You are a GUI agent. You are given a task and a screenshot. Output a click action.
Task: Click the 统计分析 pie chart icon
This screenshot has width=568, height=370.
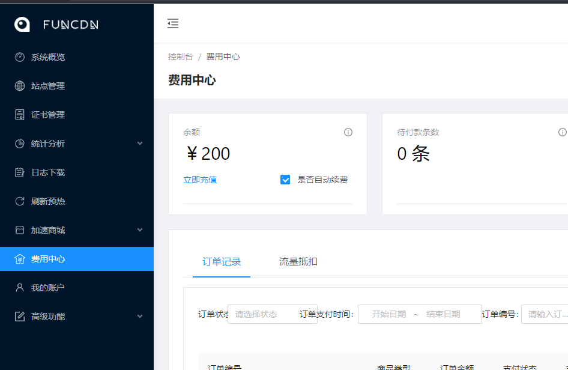coord(20,144)
